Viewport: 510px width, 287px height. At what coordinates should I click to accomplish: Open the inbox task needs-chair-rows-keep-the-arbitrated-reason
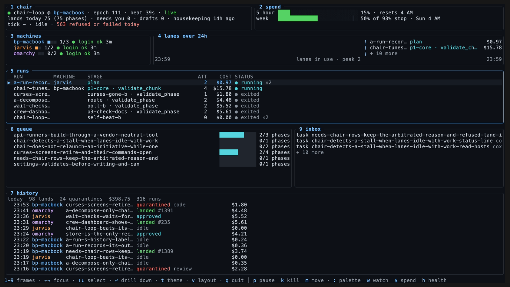tap(399, 135)
